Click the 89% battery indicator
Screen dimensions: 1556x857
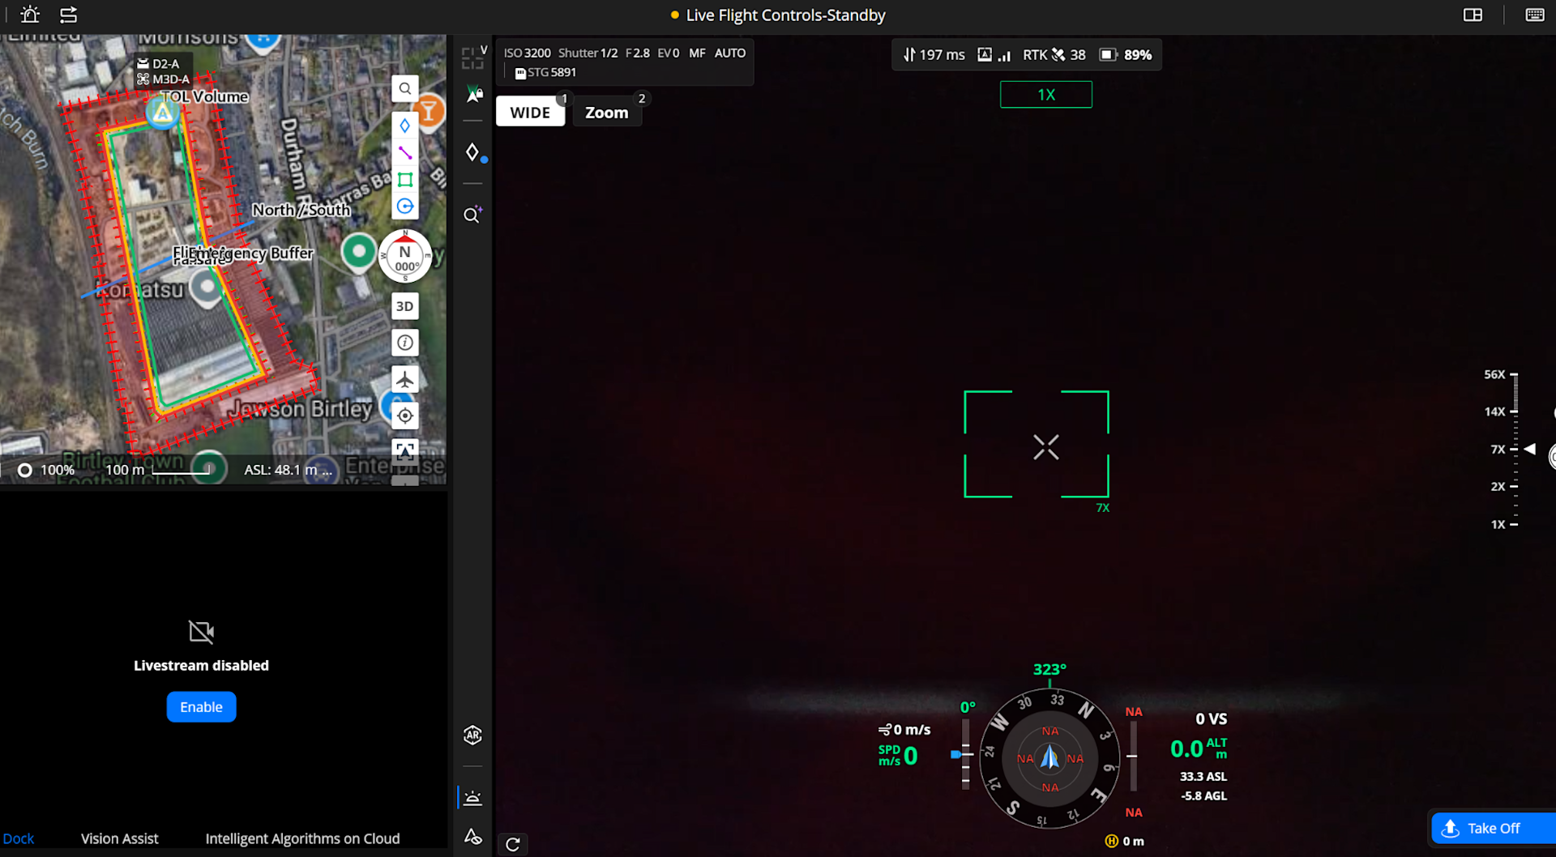click(1125, 54)
